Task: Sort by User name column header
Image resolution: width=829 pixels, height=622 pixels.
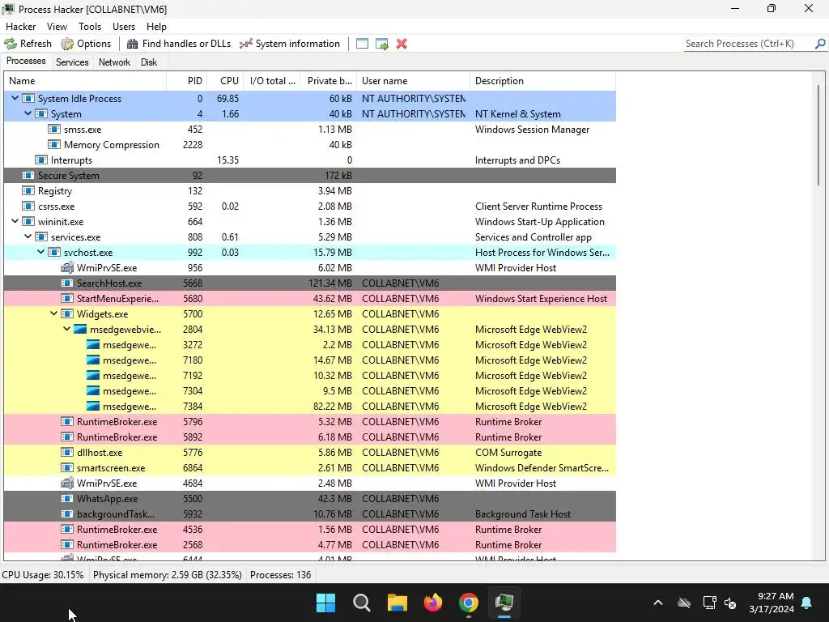Action: pos(413,81)
